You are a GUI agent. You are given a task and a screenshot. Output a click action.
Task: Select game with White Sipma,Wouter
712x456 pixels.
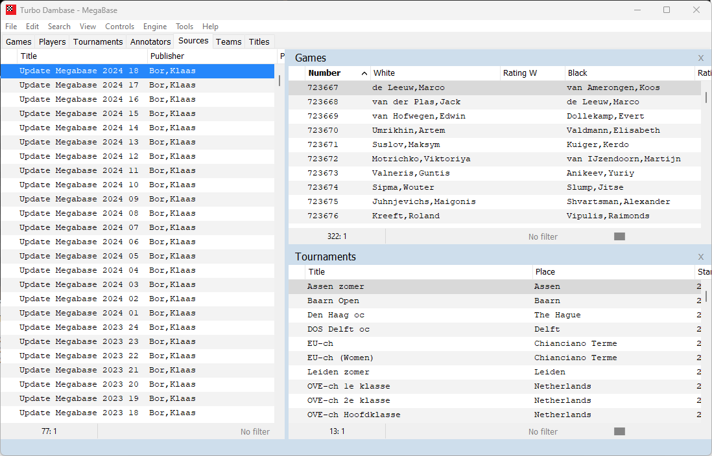tap(495, 187)
